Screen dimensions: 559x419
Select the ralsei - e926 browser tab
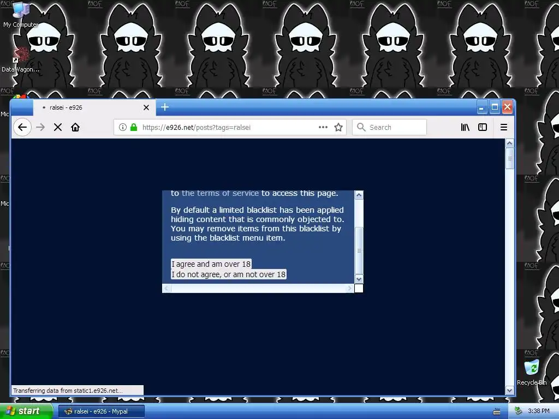click(94, 107)
